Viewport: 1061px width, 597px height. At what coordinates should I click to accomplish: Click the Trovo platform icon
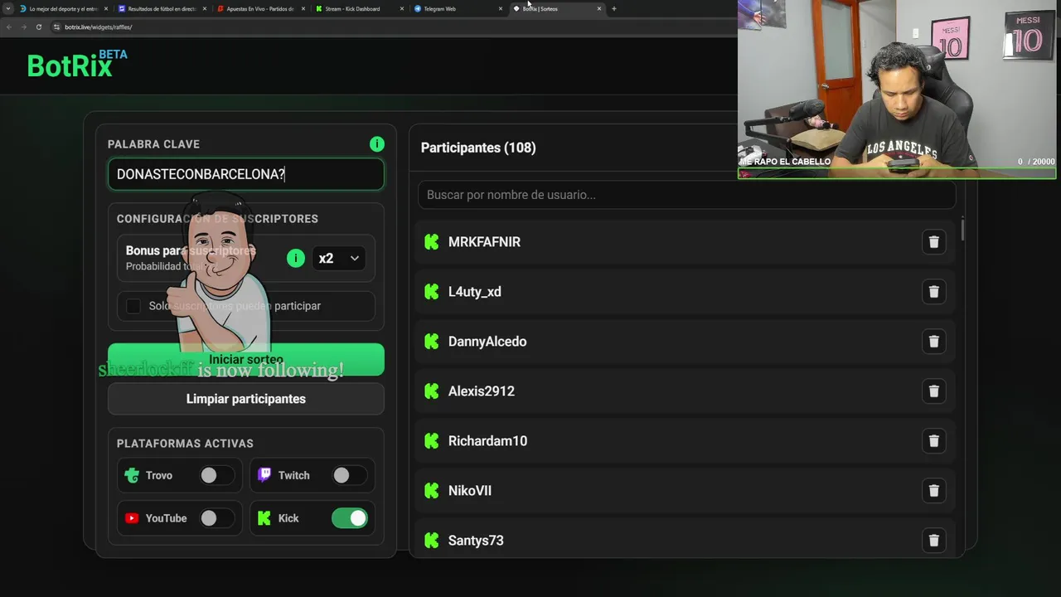[x=132, y=475]
